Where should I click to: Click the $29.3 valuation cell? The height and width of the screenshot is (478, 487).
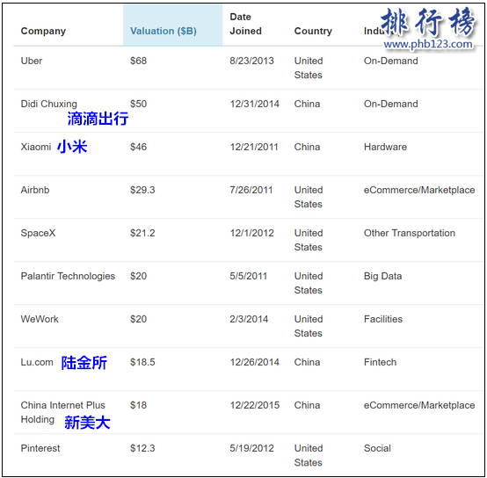[x=142, y=190]
